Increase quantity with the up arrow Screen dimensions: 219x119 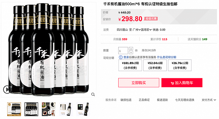(x=131, y=49)
